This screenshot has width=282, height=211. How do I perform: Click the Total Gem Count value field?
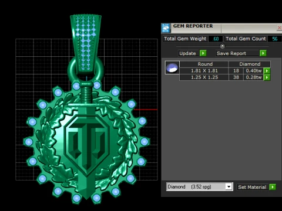point(275,39)
